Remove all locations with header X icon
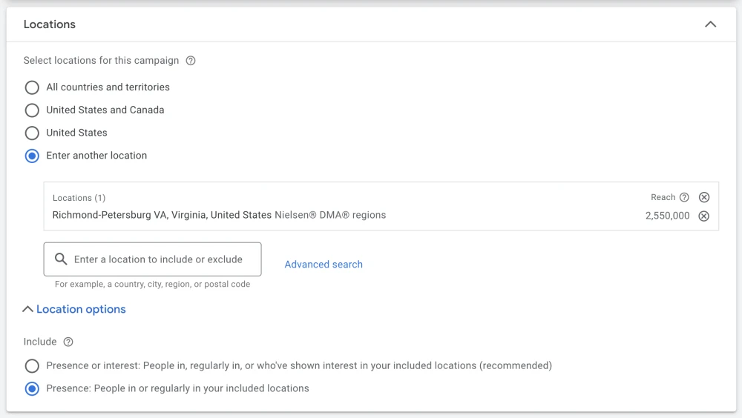 (x=704, y=197)
